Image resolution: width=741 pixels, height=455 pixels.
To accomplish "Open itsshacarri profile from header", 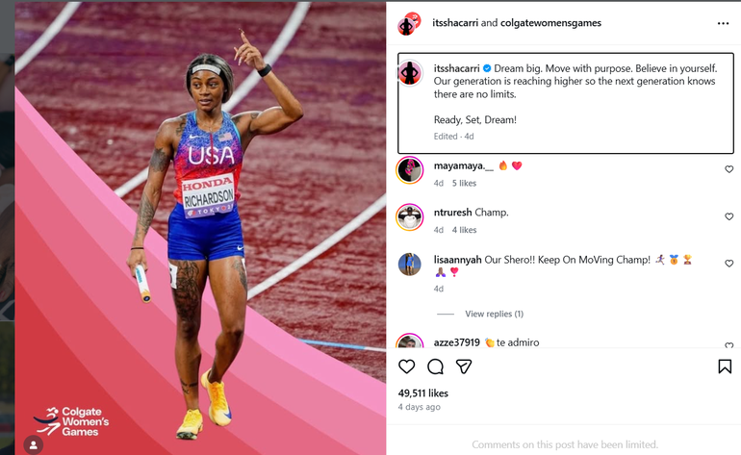I will pos(455,23).
